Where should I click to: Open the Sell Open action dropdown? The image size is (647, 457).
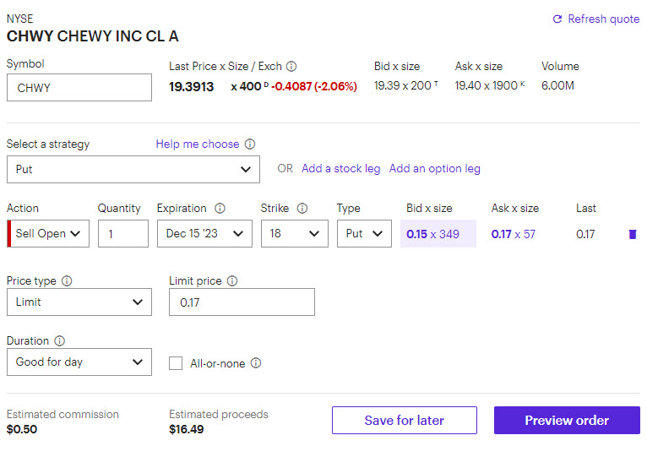(x=51, y=234)
